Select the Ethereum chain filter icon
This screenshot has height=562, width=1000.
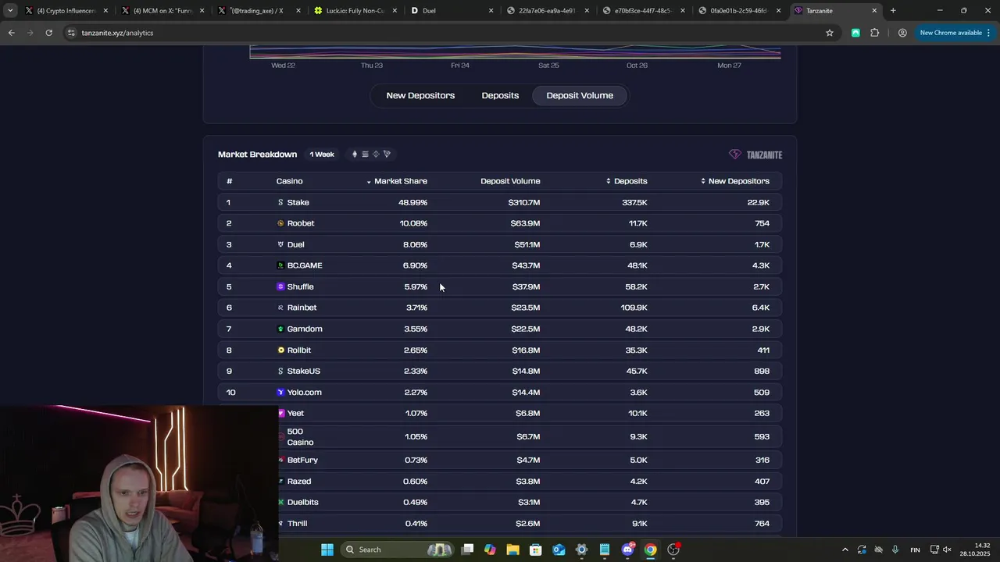pyautogui.click(x=355, y=155)
